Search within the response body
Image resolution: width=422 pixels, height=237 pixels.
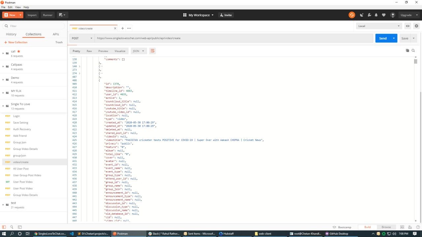[x=413, y=51]
